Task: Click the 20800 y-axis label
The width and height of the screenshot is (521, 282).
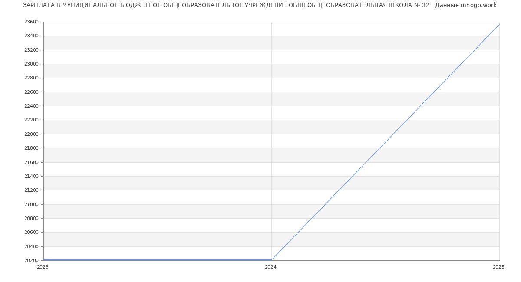Action: [x=31, y=219]
